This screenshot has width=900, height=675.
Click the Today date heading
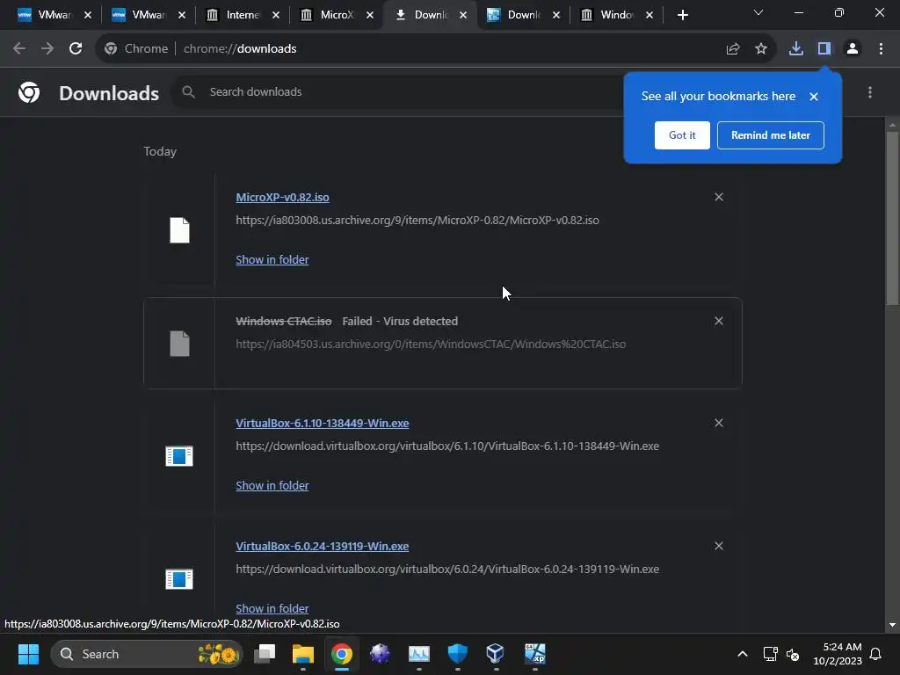click(160, 151)
